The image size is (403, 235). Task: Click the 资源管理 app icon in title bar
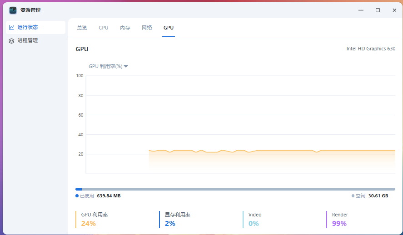pos(13,10)
